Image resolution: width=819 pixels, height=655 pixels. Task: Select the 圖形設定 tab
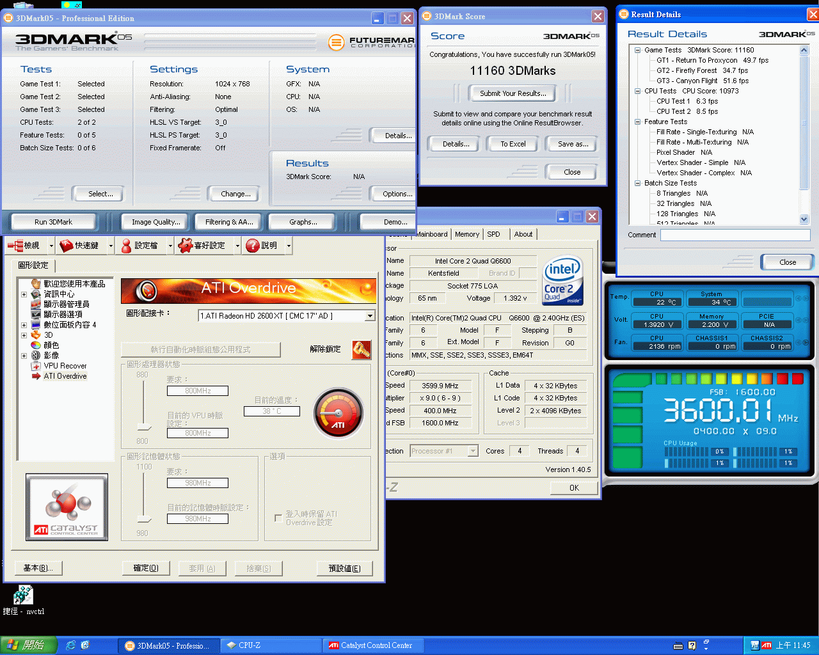(33, 265)
